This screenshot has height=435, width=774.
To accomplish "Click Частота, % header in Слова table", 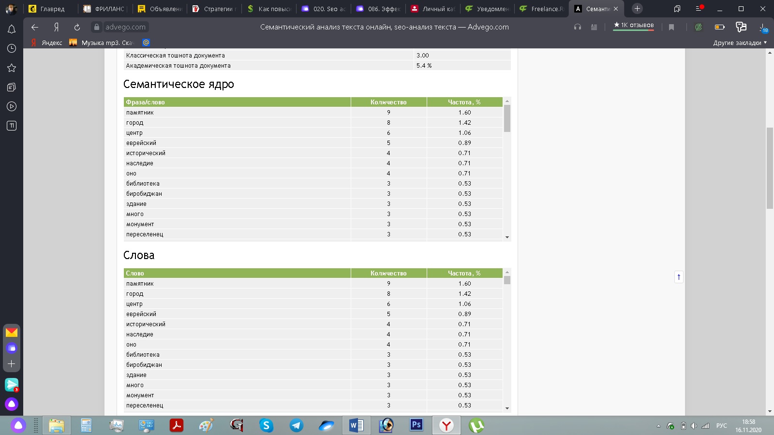I will (464, 273).
